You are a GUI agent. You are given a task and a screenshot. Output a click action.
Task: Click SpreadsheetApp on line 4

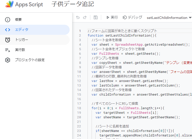pos(129,45)
